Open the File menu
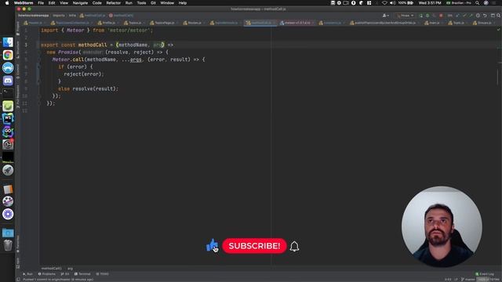502x282 pixels. (41, 3)
